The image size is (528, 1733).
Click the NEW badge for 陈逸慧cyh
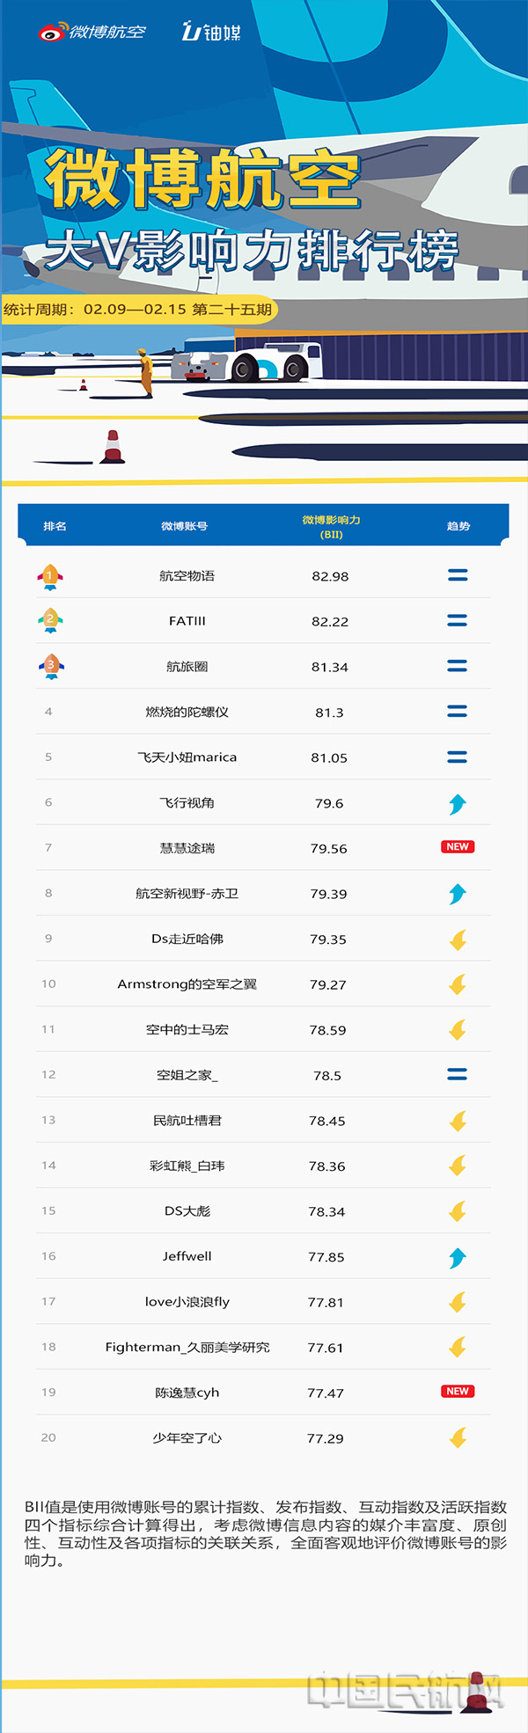[458, 1392]
